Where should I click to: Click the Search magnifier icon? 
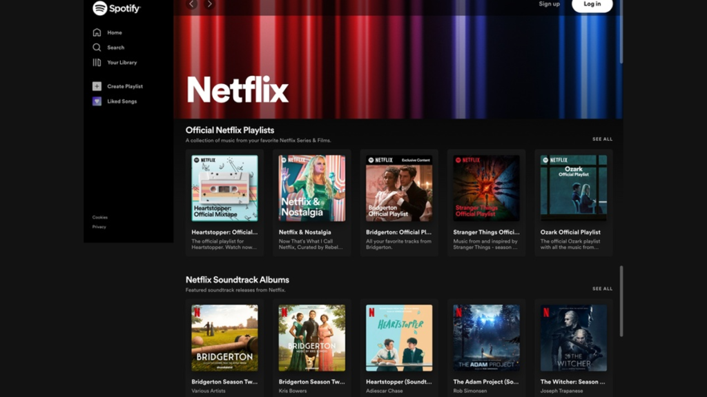pyautogui.click(x=97, y=48)
